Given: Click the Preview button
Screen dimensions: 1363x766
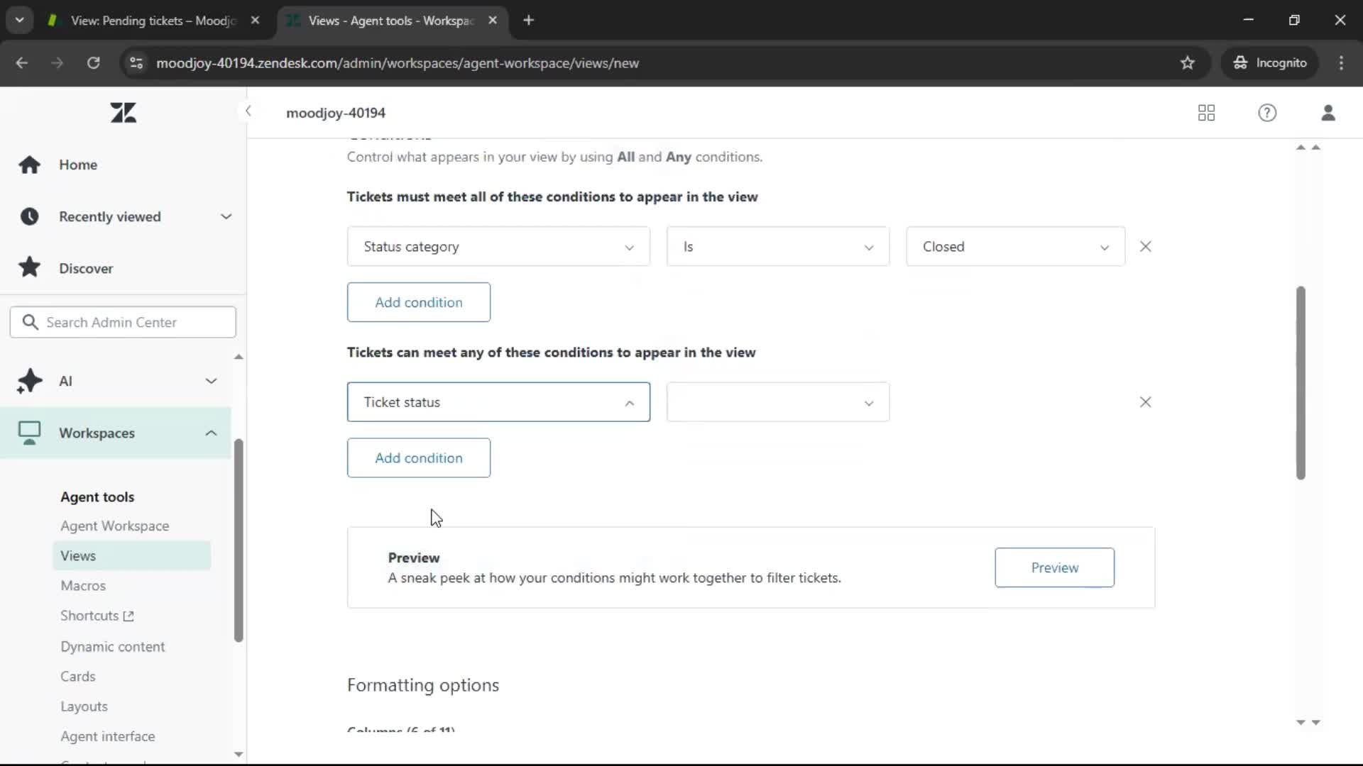Looking at the screenshot, I should pyautogui.click(x=1054, y=567).
